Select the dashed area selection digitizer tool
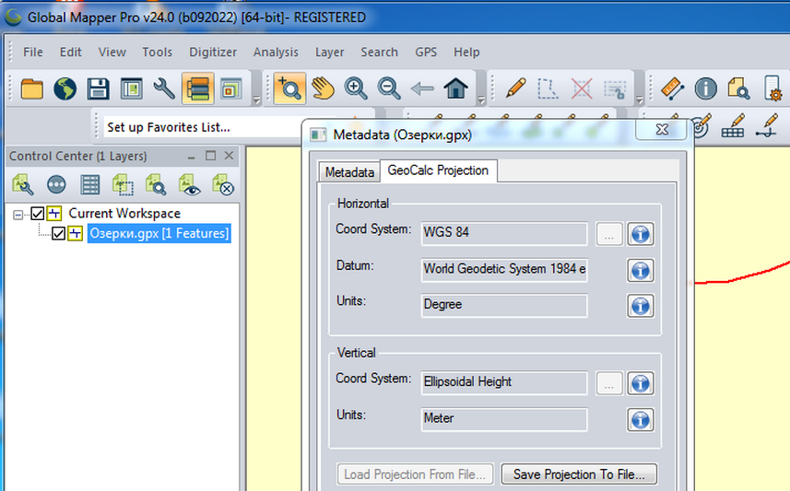 click(548, 89)
